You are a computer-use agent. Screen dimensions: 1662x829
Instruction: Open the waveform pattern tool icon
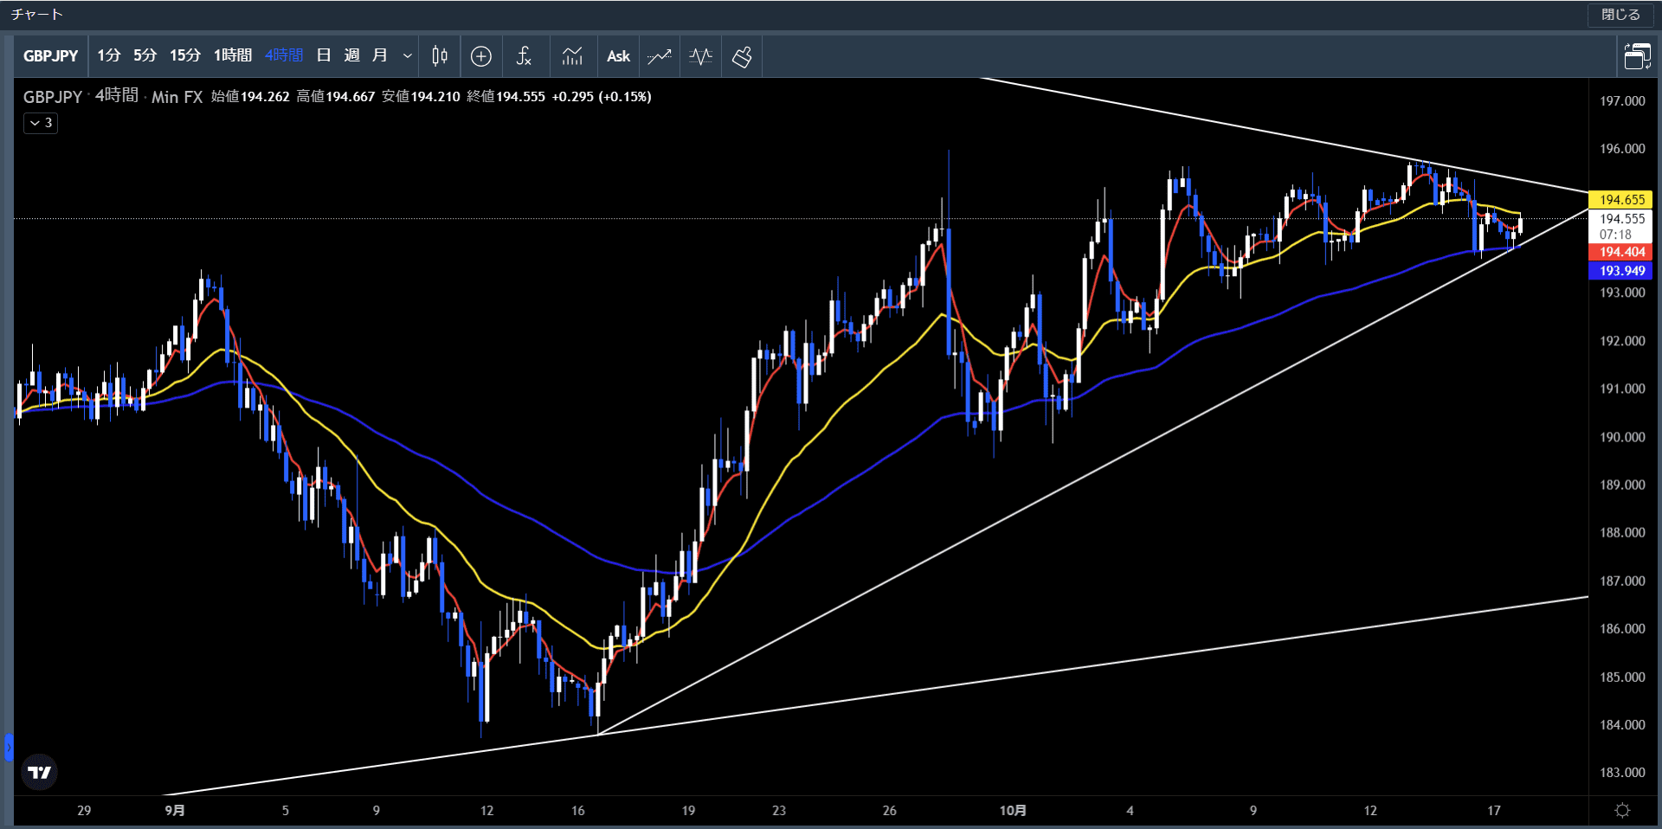[x=701, y=56]
